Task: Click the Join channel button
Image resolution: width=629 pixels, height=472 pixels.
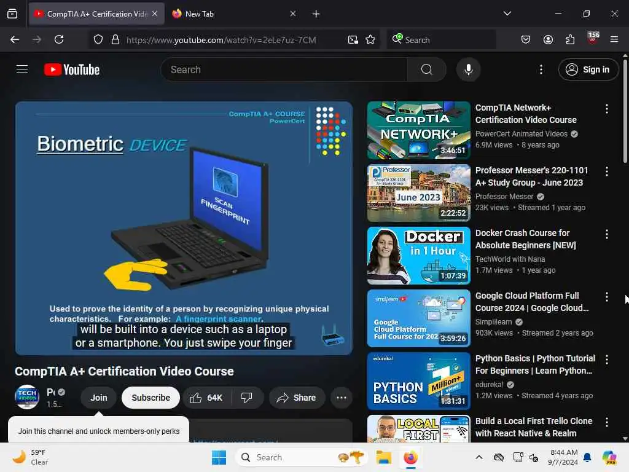Action: coord(99,398)
